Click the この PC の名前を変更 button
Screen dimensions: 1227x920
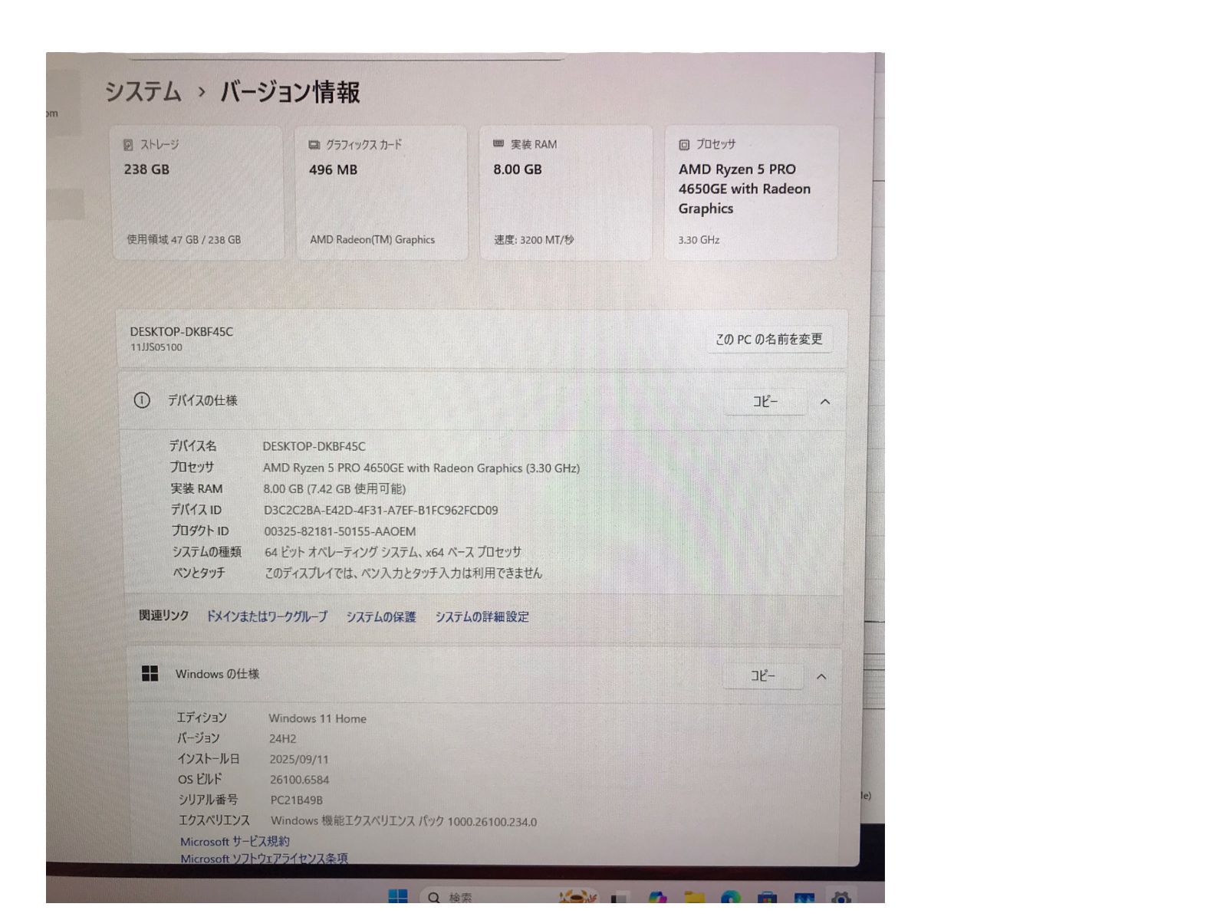point(769,339)
